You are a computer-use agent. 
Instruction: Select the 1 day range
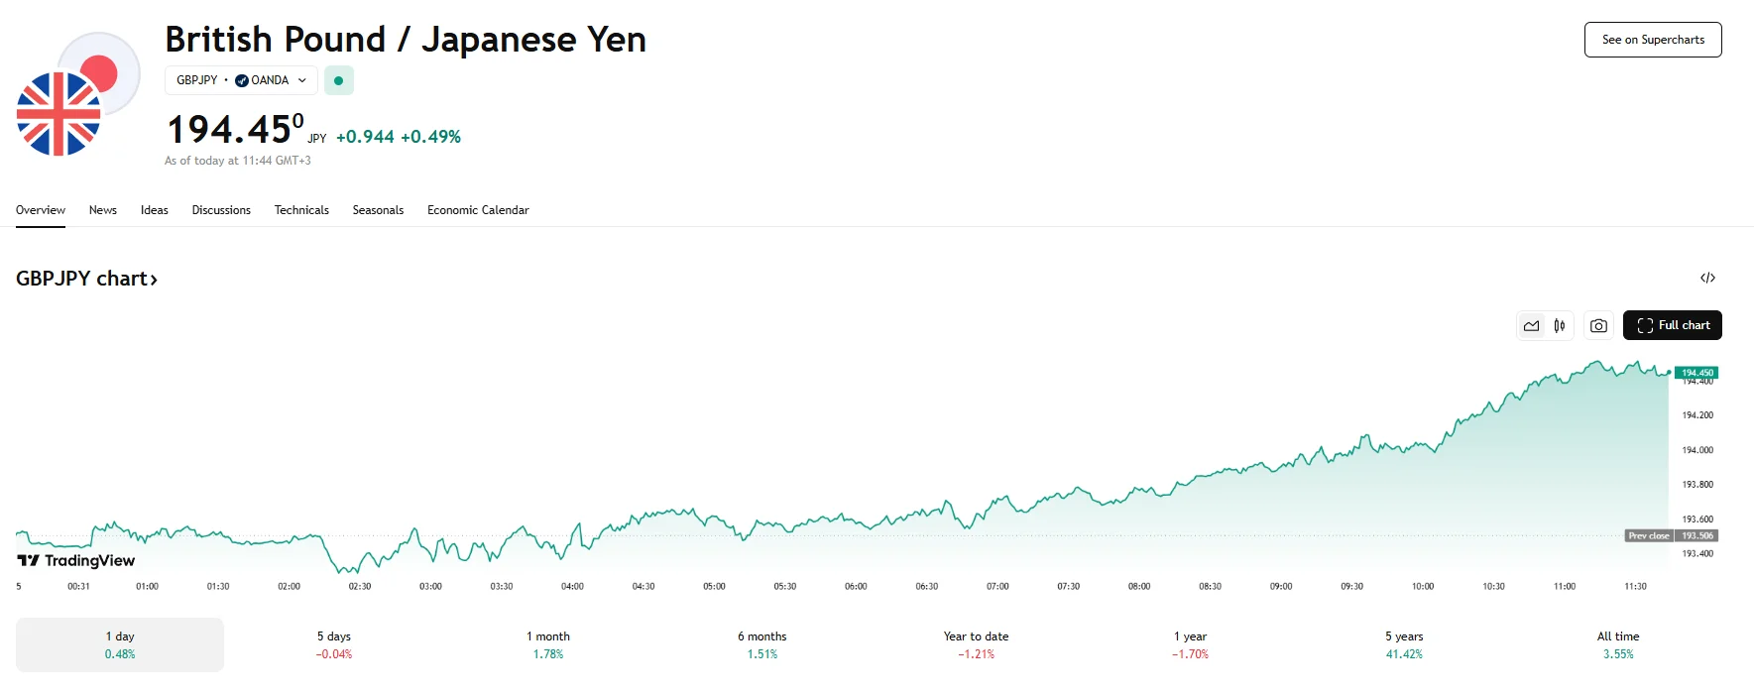[x=120, y=644]
